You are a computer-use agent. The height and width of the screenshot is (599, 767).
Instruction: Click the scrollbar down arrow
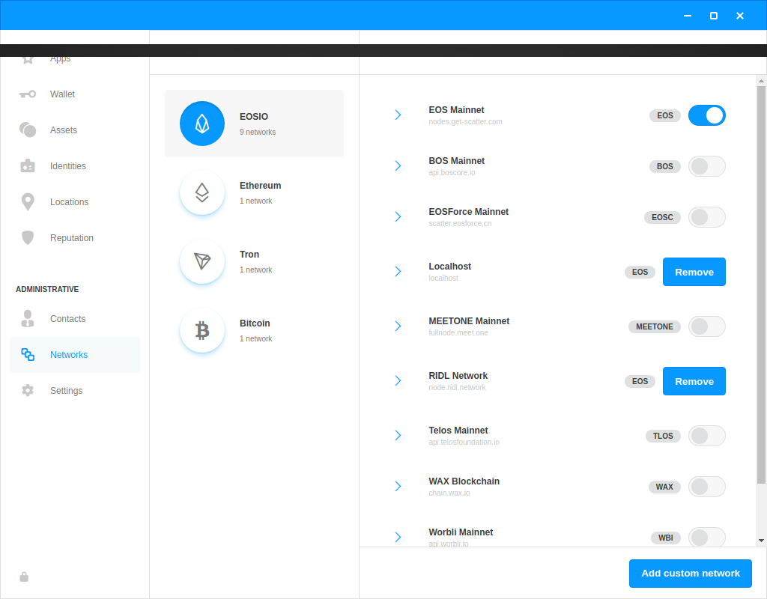(x=761, y=541)
